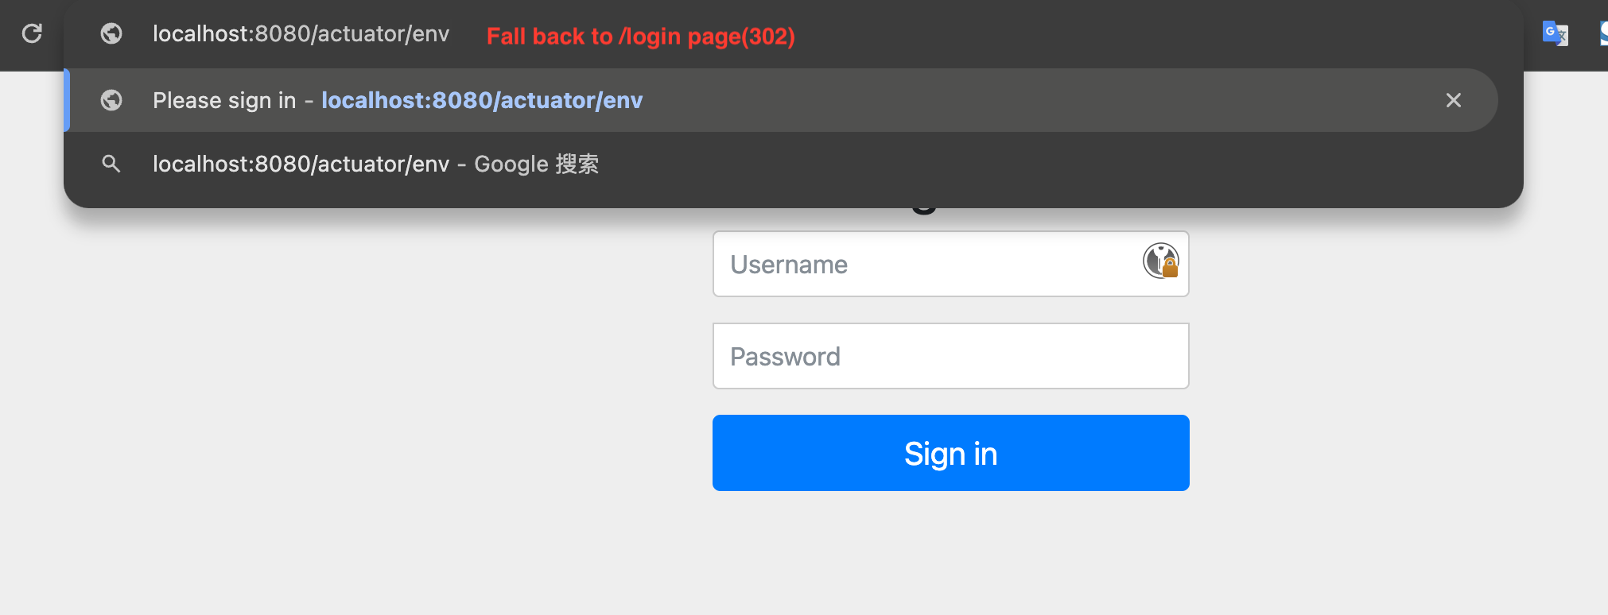
Task: Click the globe icon in the 'Please sign in' suggestion
Action: pos(111,100)
